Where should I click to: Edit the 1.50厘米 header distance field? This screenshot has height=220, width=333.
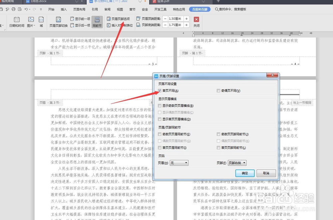[x=175, y=19]
